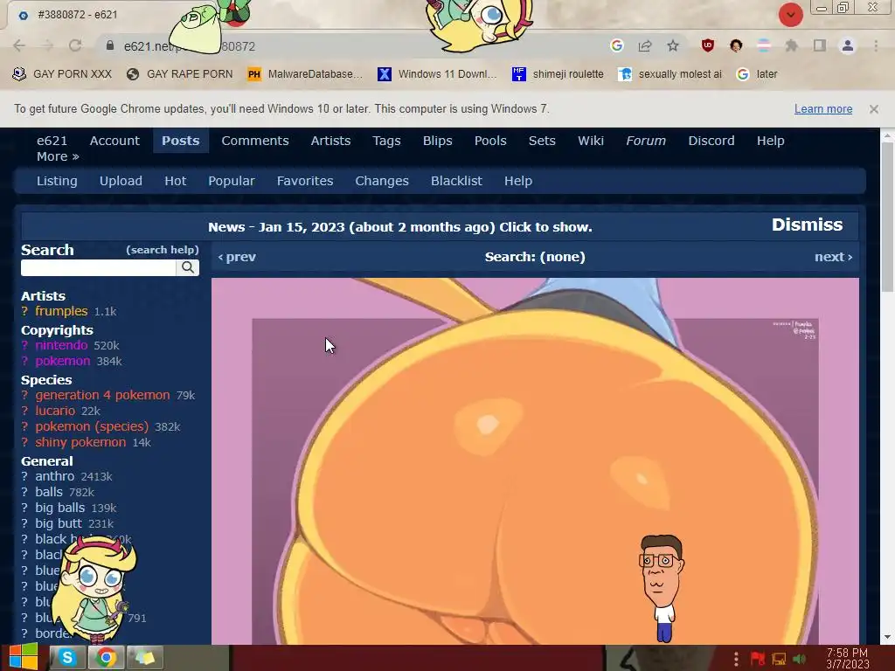Go to the e621 home link

(52, 141)
